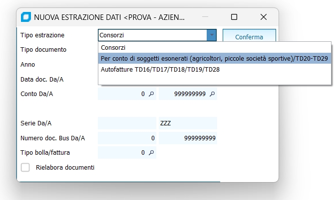Click the Numero doc. Bus Da field

pyautogui.click(x=127, y=138)
